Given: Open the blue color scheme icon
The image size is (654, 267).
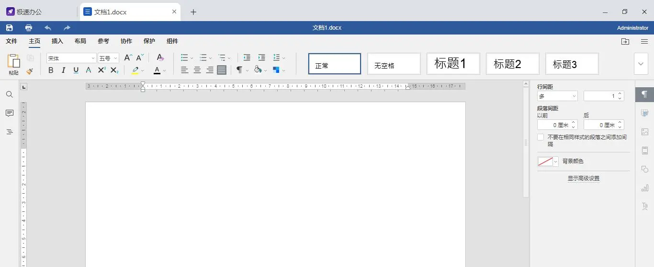Looking at the screenshot, I should tap(276, 70).
